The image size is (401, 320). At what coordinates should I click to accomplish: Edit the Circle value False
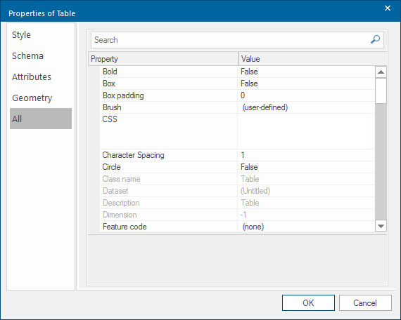306,167
